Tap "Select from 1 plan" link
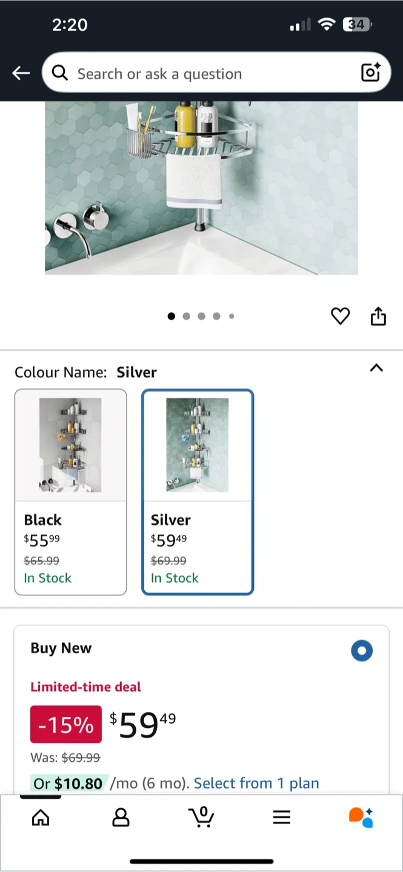 tap(256, 783)
